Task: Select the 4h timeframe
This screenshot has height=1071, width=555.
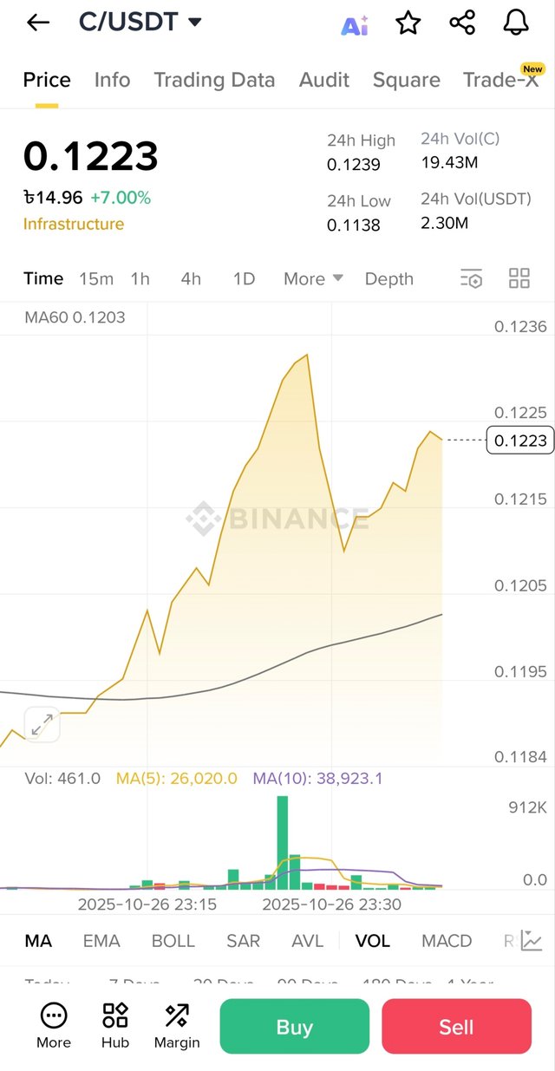Action: (191, 278)
